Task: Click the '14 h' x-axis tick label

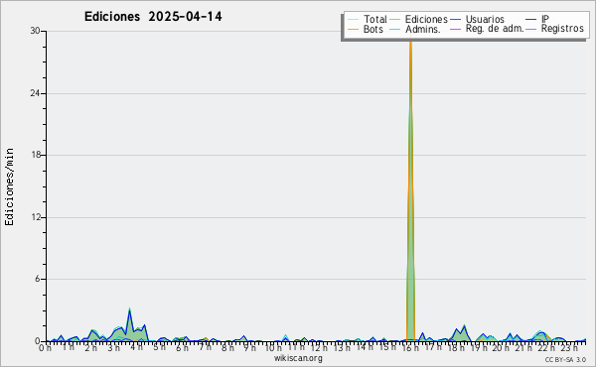Action: point(365,347)
